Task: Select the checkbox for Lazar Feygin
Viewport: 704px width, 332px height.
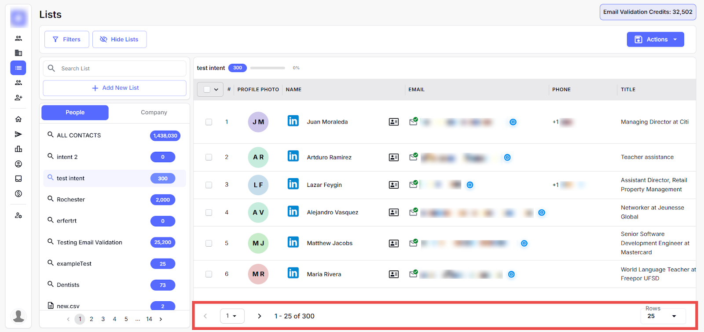Action: tap(209, 185)
